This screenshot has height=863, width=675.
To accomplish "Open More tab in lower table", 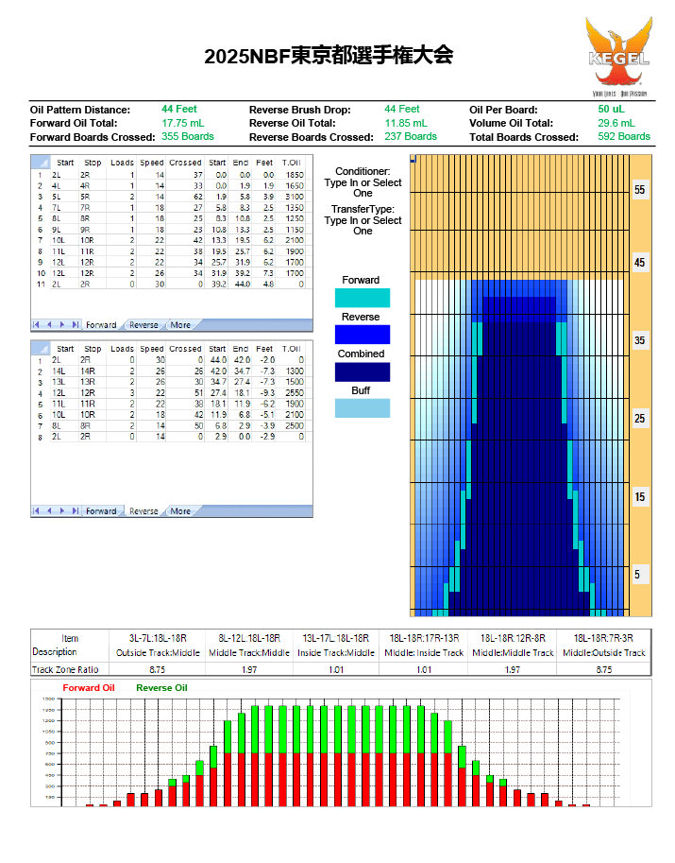I will pos(179,511).
